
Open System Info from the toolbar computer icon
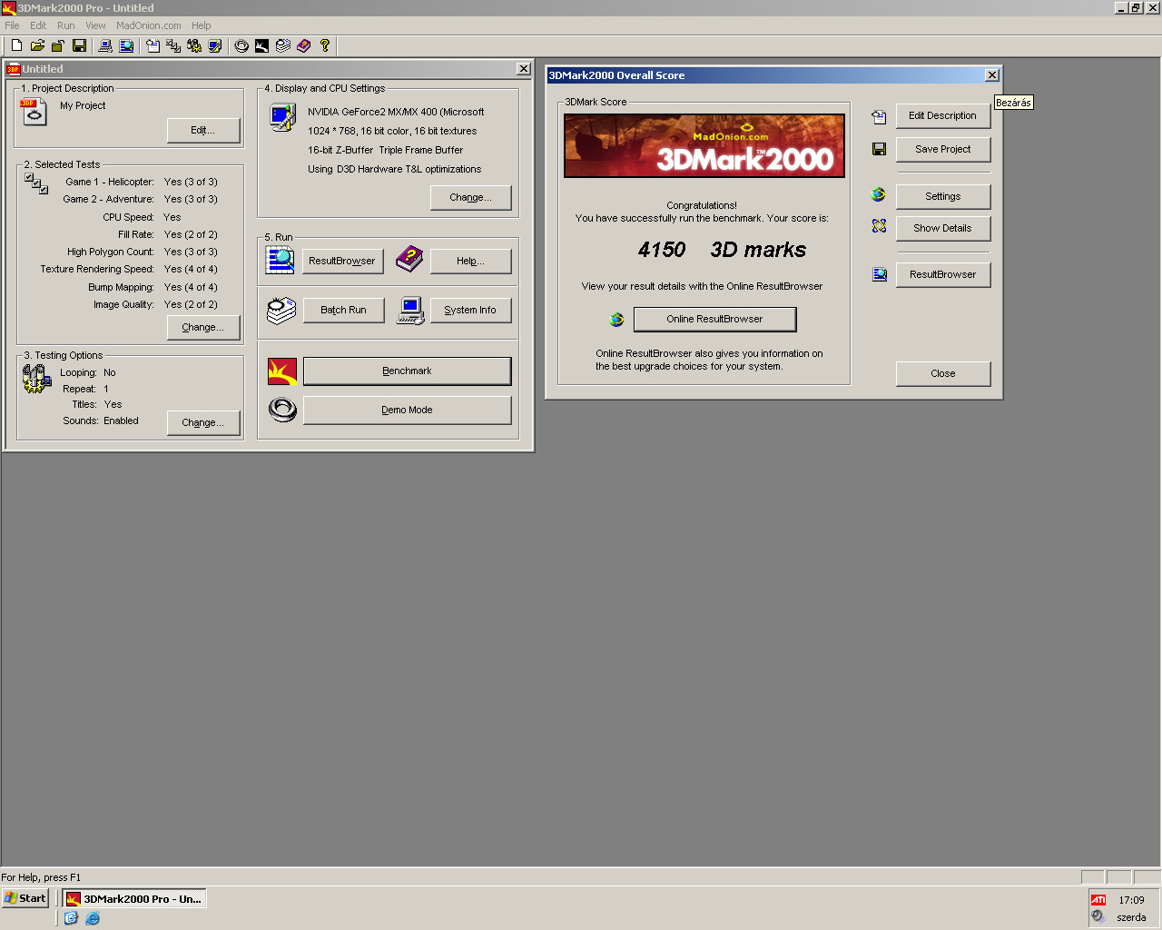(x=105, y=45)
